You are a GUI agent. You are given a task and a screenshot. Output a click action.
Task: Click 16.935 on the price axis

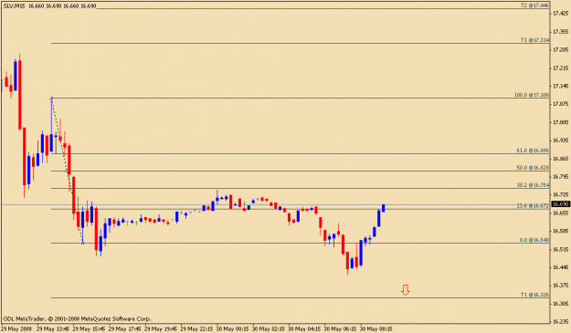coord(561,140)
